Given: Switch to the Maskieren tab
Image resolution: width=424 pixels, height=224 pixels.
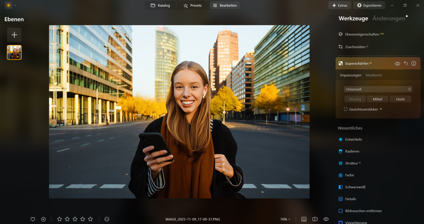Looking at the screenshot, I should click(374, 75).
